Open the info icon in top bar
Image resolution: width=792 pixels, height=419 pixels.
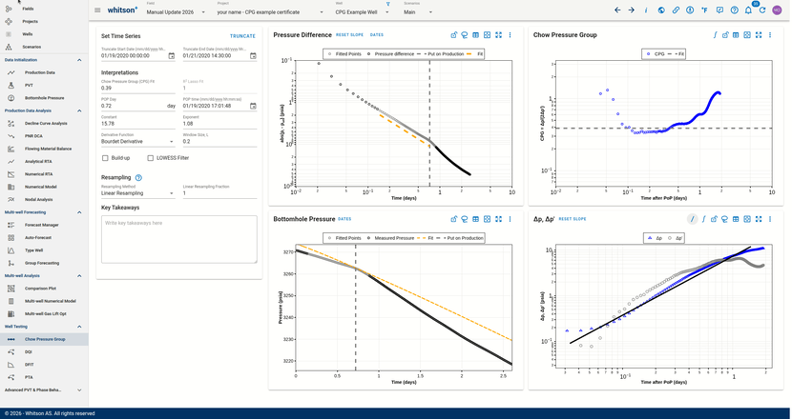(x=646, y=10)
